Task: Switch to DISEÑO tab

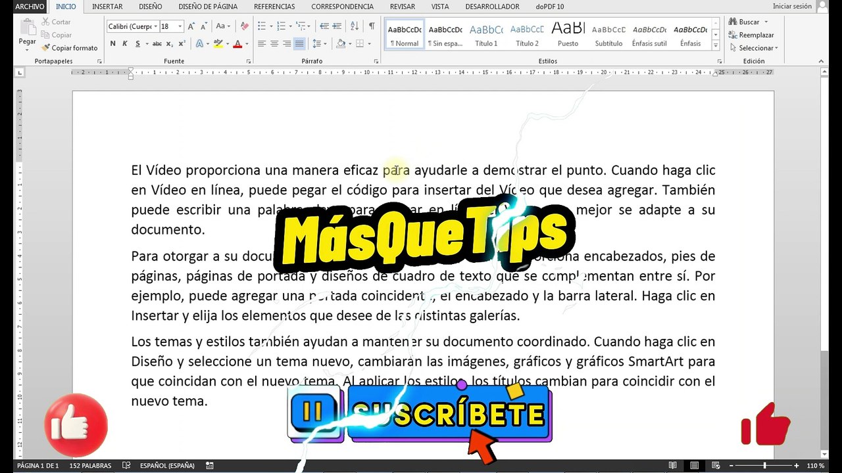Action: [x=151, y=7]
